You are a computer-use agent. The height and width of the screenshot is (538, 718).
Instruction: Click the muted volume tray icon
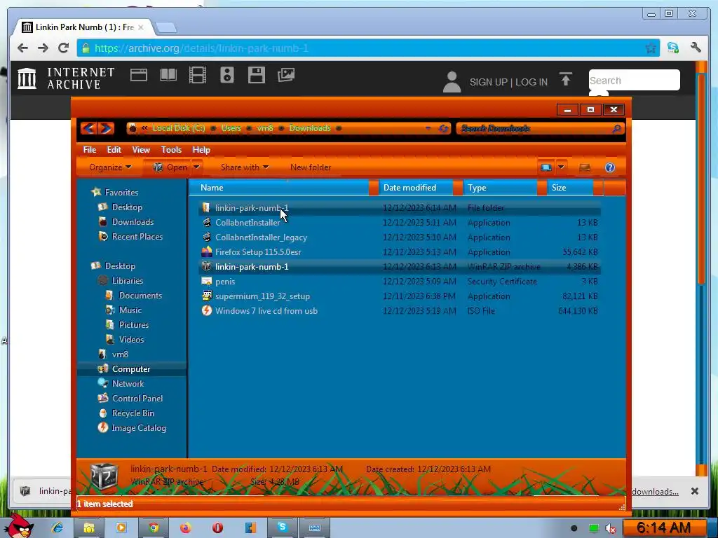pos(611,528)
